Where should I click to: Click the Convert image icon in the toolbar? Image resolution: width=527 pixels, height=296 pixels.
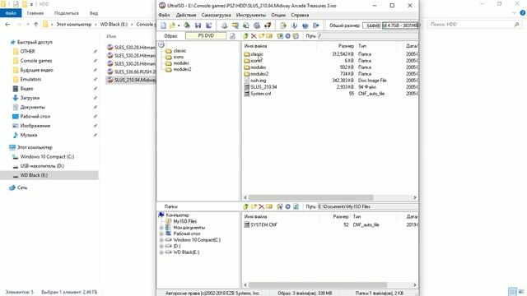point(246,25)
